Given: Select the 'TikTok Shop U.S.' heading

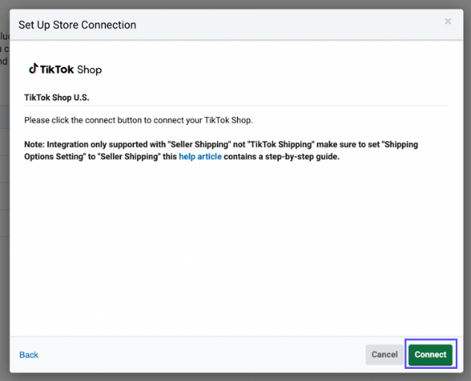Looking at the screenshot, I should coord(56,98).
